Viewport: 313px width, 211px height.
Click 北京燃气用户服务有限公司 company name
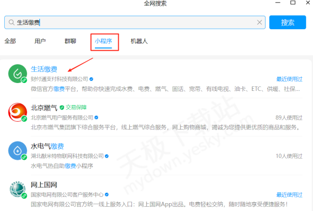(62, 118)
